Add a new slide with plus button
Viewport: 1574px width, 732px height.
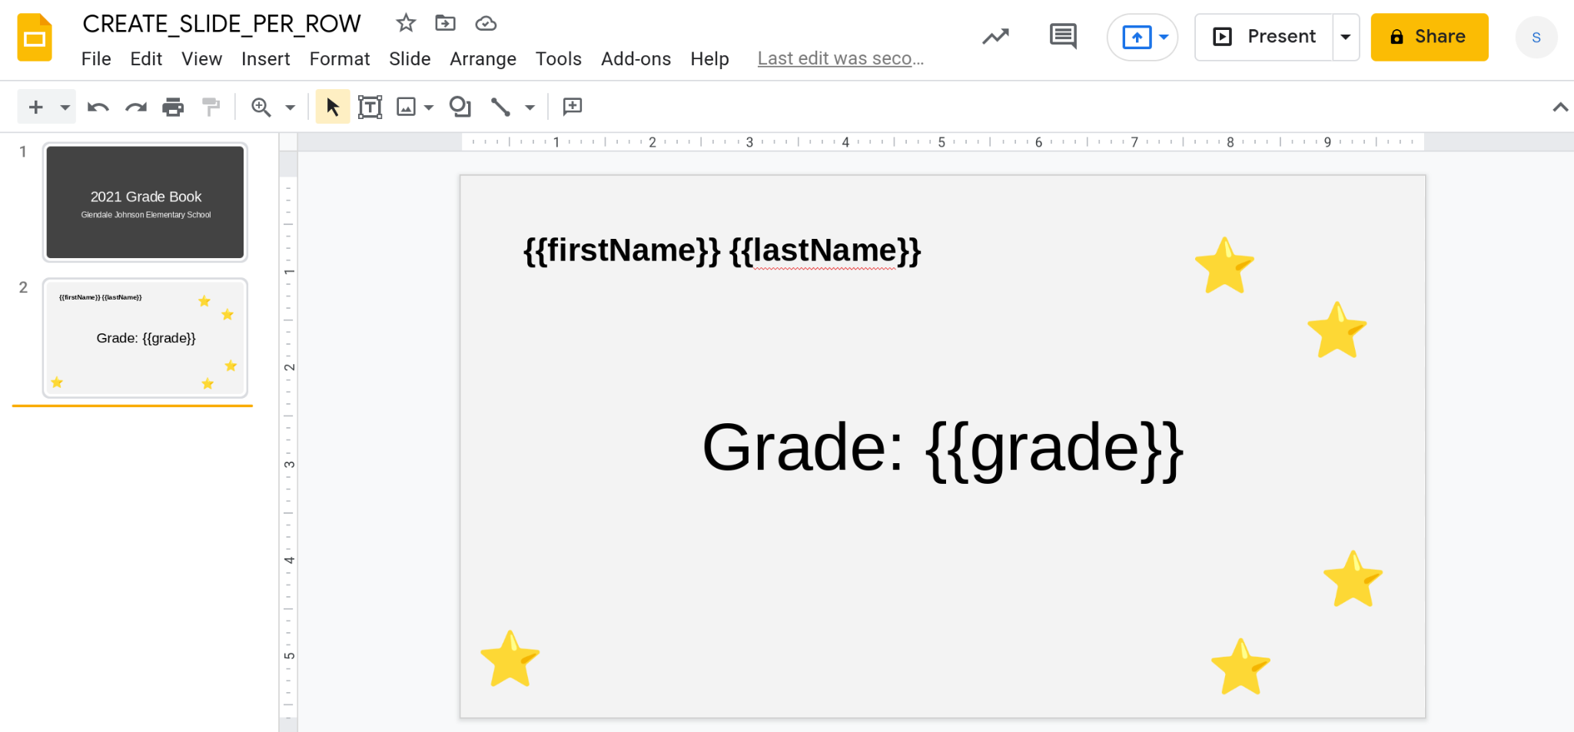[x=35, y=107]
